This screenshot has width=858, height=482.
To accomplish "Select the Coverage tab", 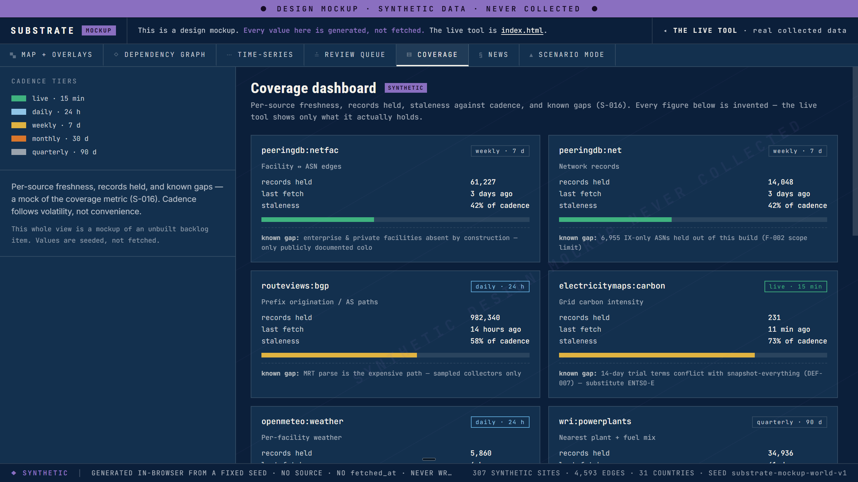I will tap(432, 55).
